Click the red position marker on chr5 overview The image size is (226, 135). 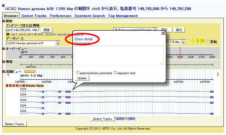point(180,53)
